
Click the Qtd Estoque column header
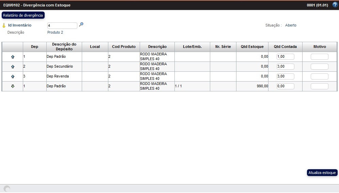pyautogui.click(x=252, y=47)
